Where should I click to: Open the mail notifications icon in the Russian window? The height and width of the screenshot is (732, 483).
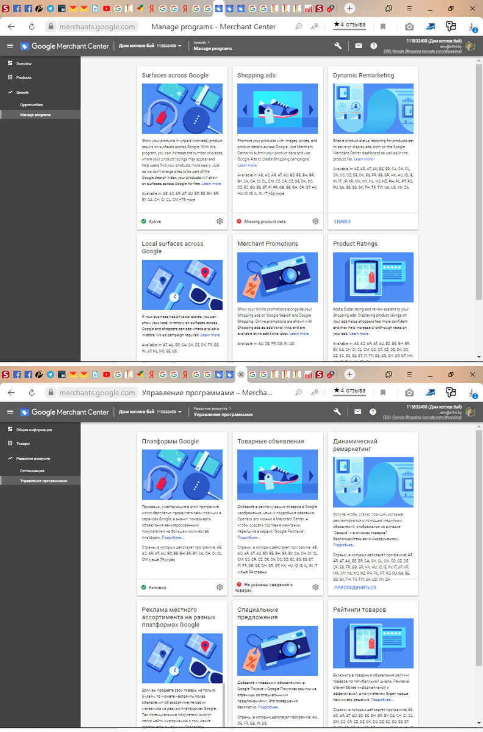[x=358, y=412]
